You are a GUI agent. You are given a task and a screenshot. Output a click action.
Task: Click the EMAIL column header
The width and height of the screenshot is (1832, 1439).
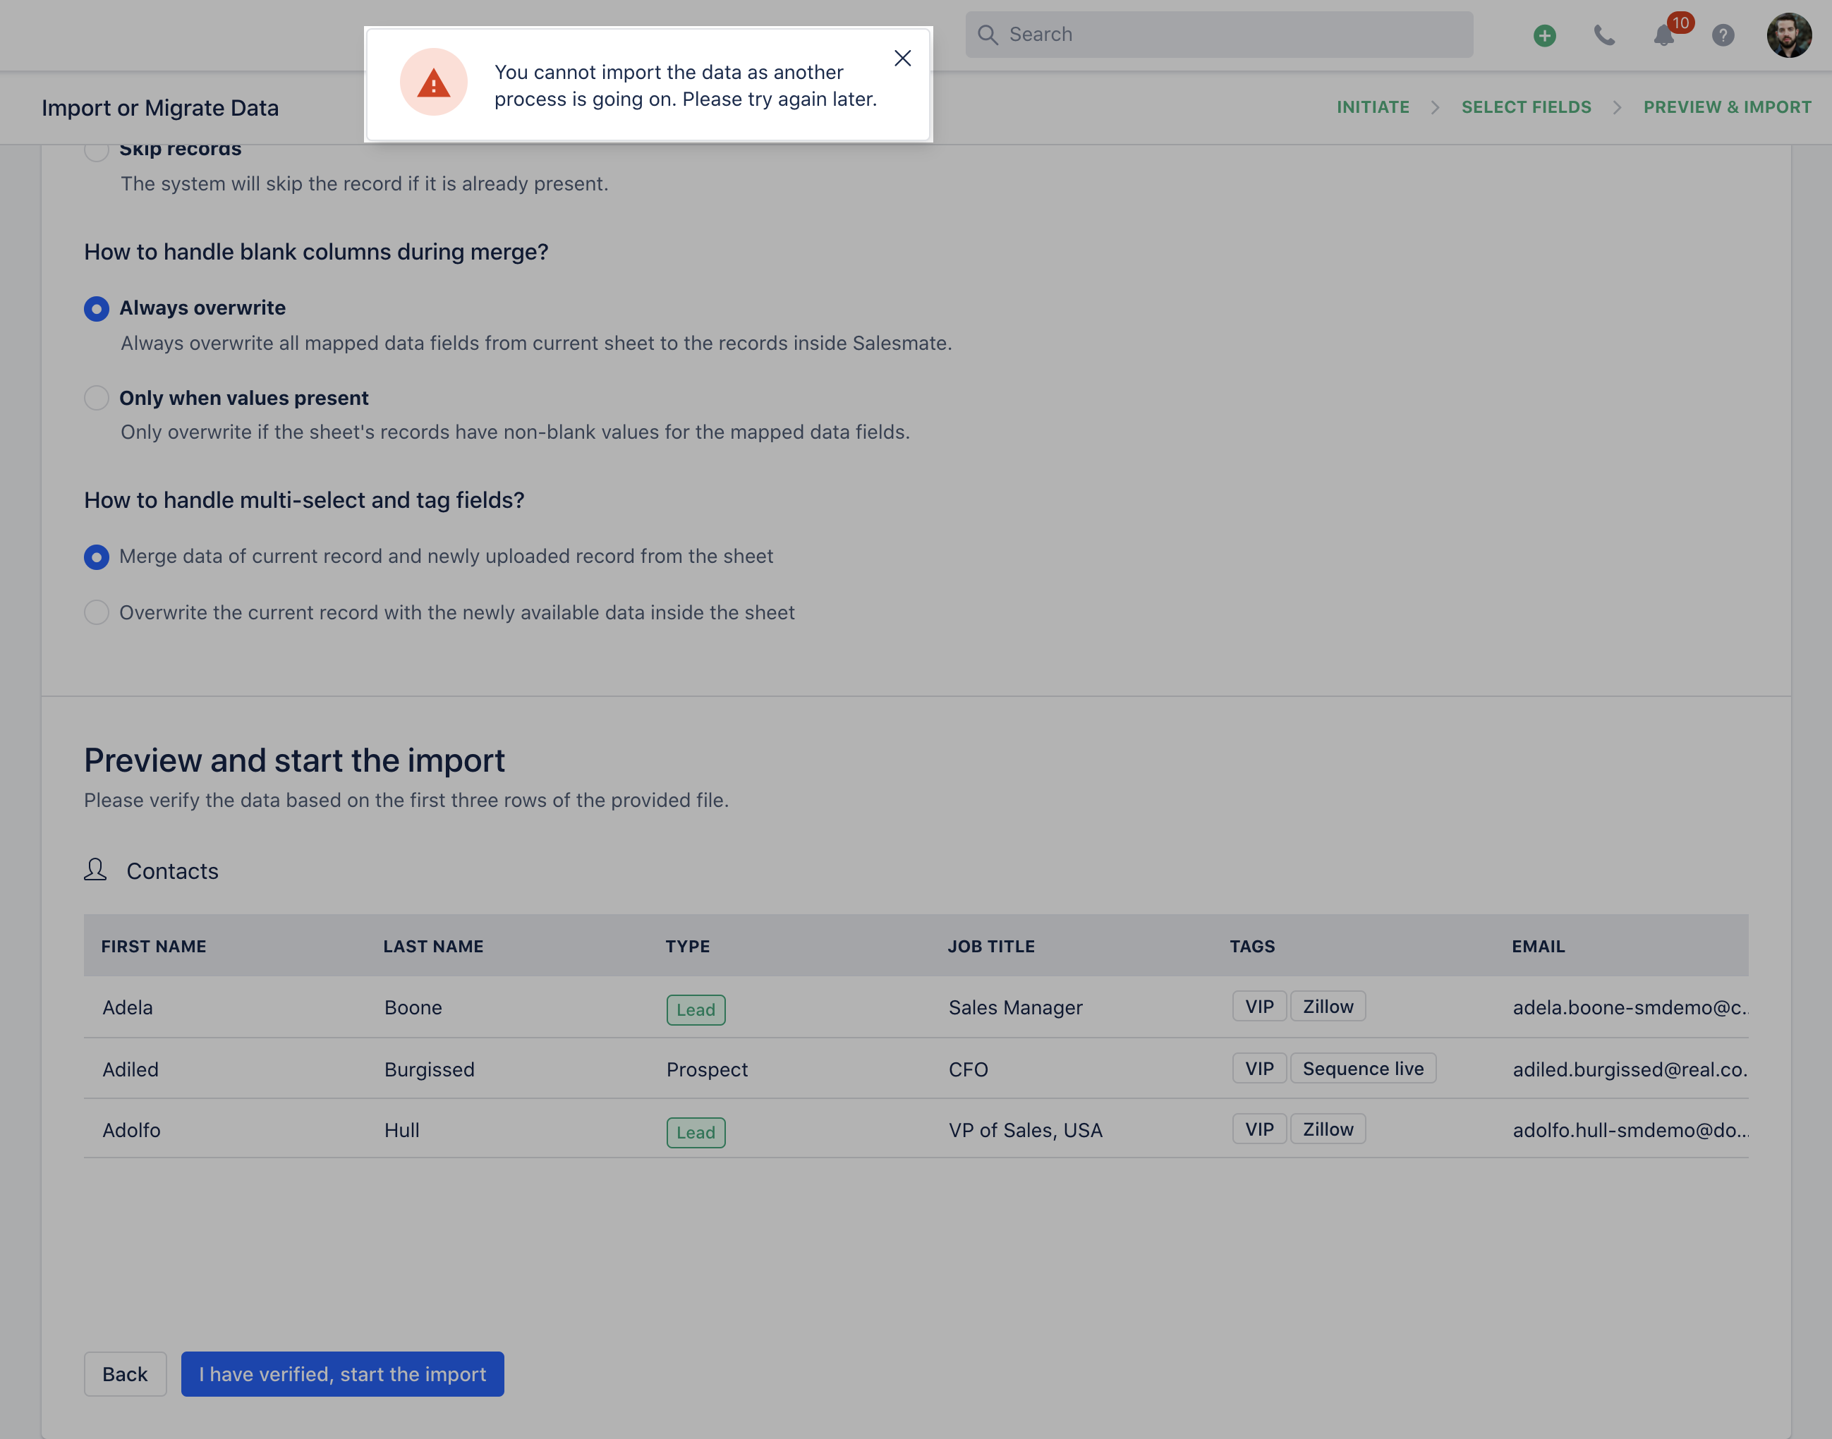tap(1538, 946)
